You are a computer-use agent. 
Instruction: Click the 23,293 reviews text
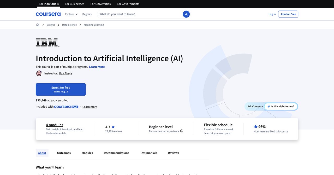(x=114, y=131)
